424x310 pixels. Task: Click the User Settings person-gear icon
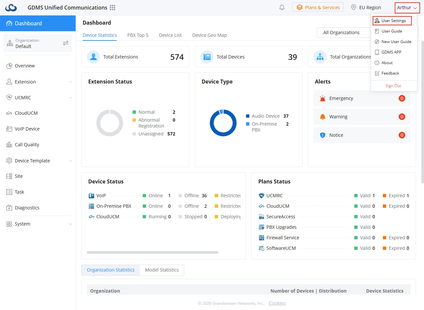(377, 21)
